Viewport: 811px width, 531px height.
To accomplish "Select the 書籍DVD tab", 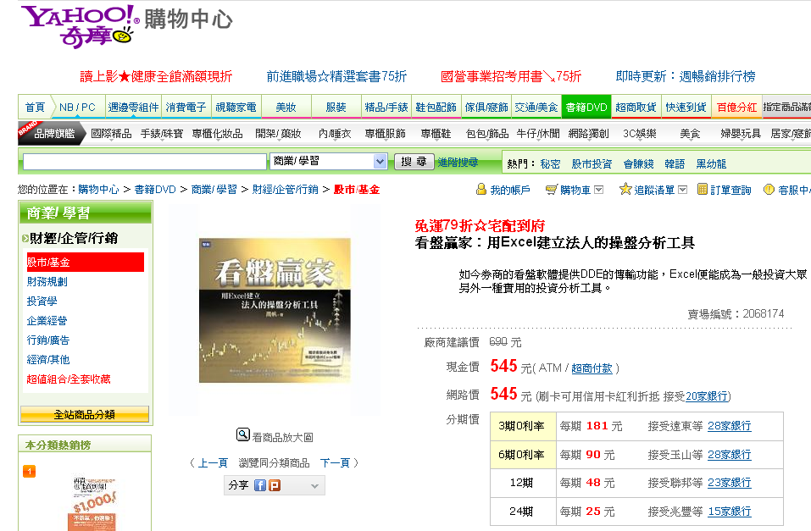I will tap(586, 107).
